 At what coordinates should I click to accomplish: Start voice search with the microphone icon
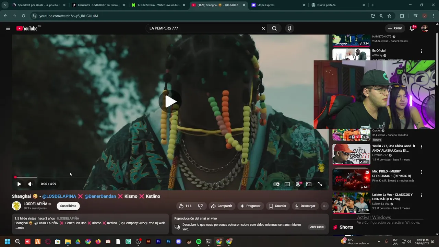[289, 28]
